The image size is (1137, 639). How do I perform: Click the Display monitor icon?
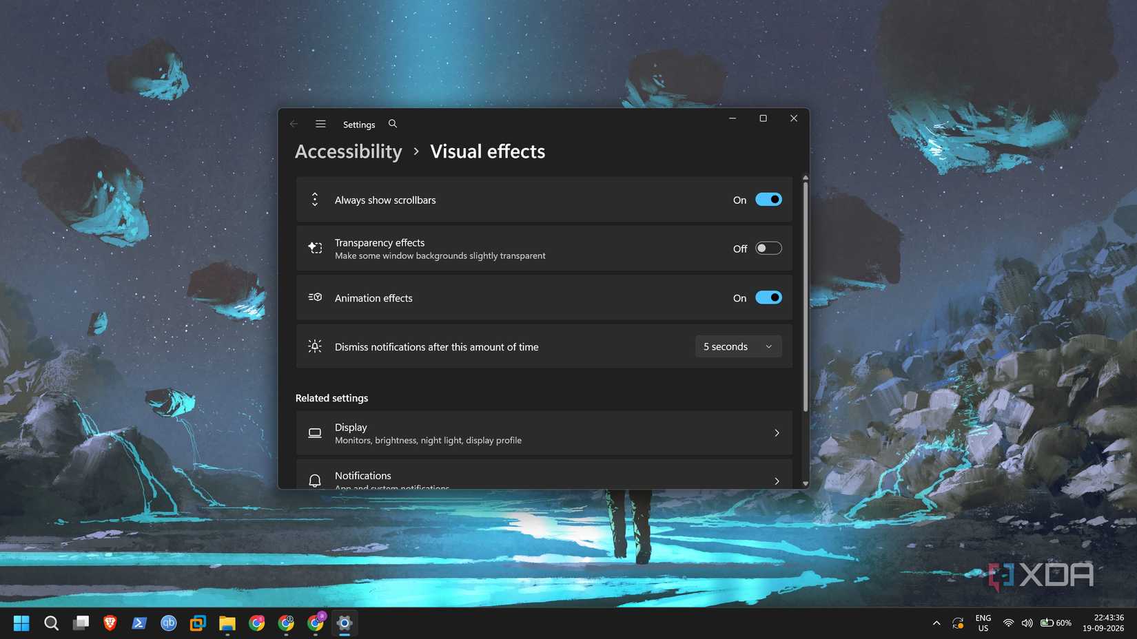(x=315, y=433)
